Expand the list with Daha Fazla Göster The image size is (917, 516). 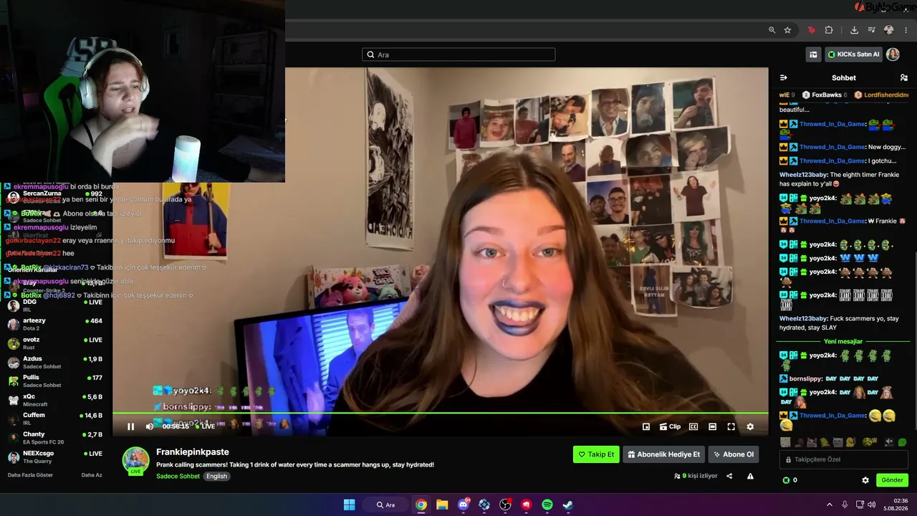(30, 475)
